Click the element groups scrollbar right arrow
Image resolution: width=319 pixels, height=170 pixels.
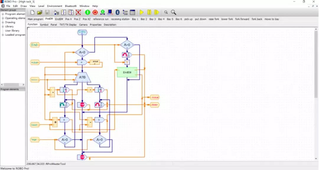point(23,84)
